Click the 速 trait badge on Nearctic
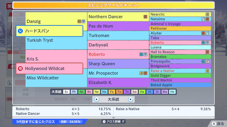 tap(207, 14)
